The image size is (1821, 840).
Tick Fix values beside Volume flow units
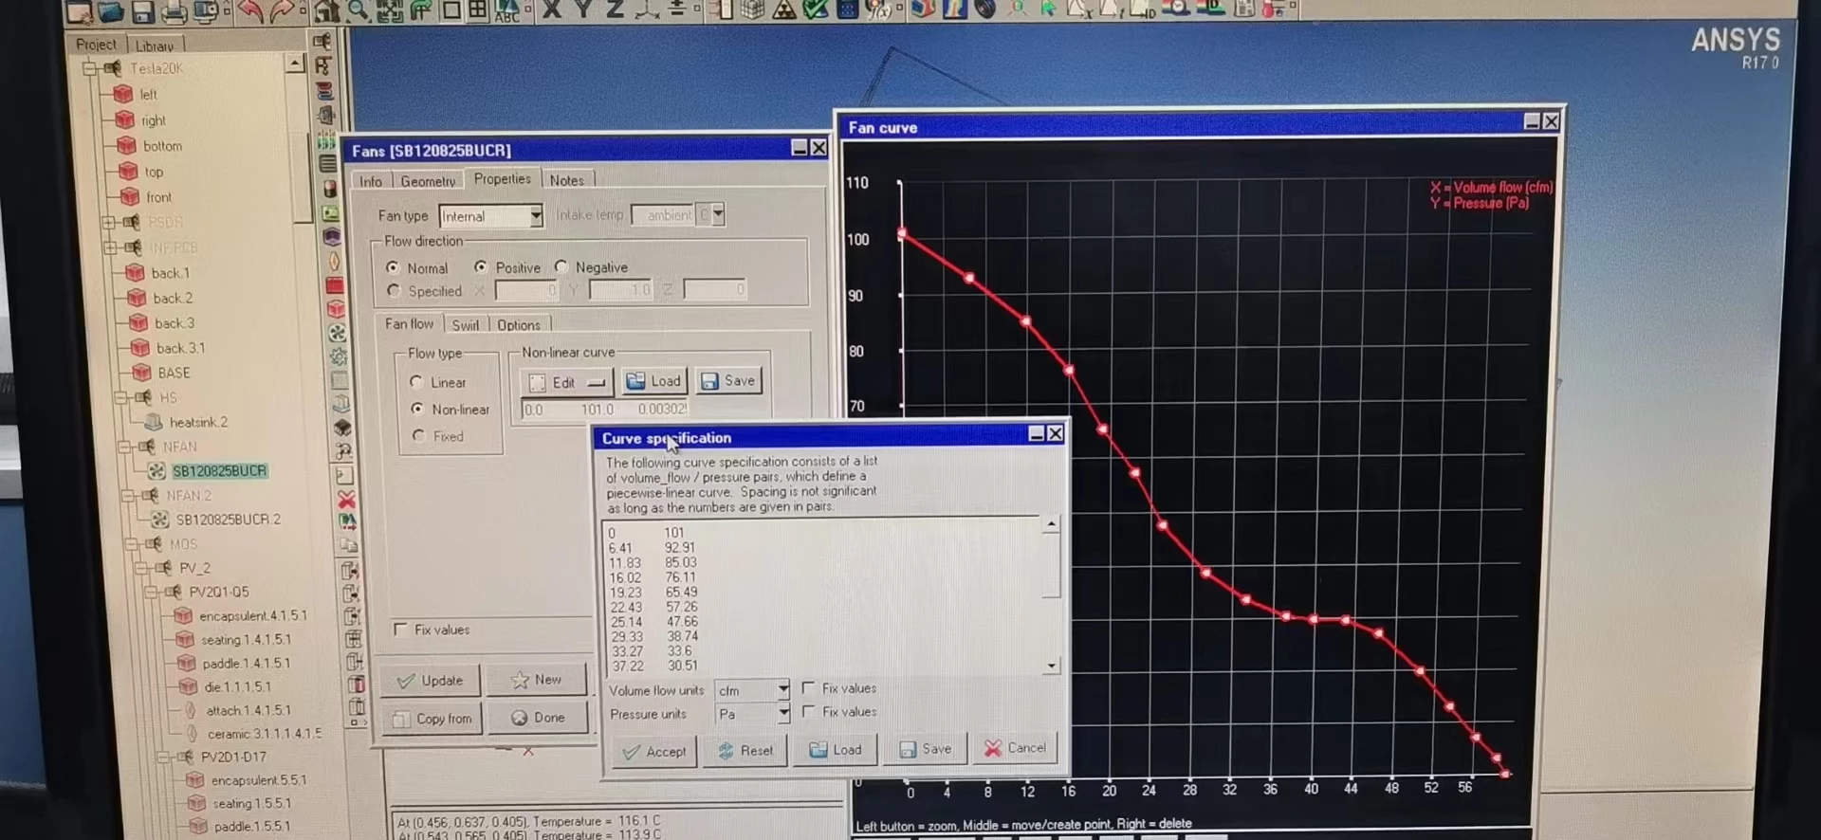click(x=808, y=687)
